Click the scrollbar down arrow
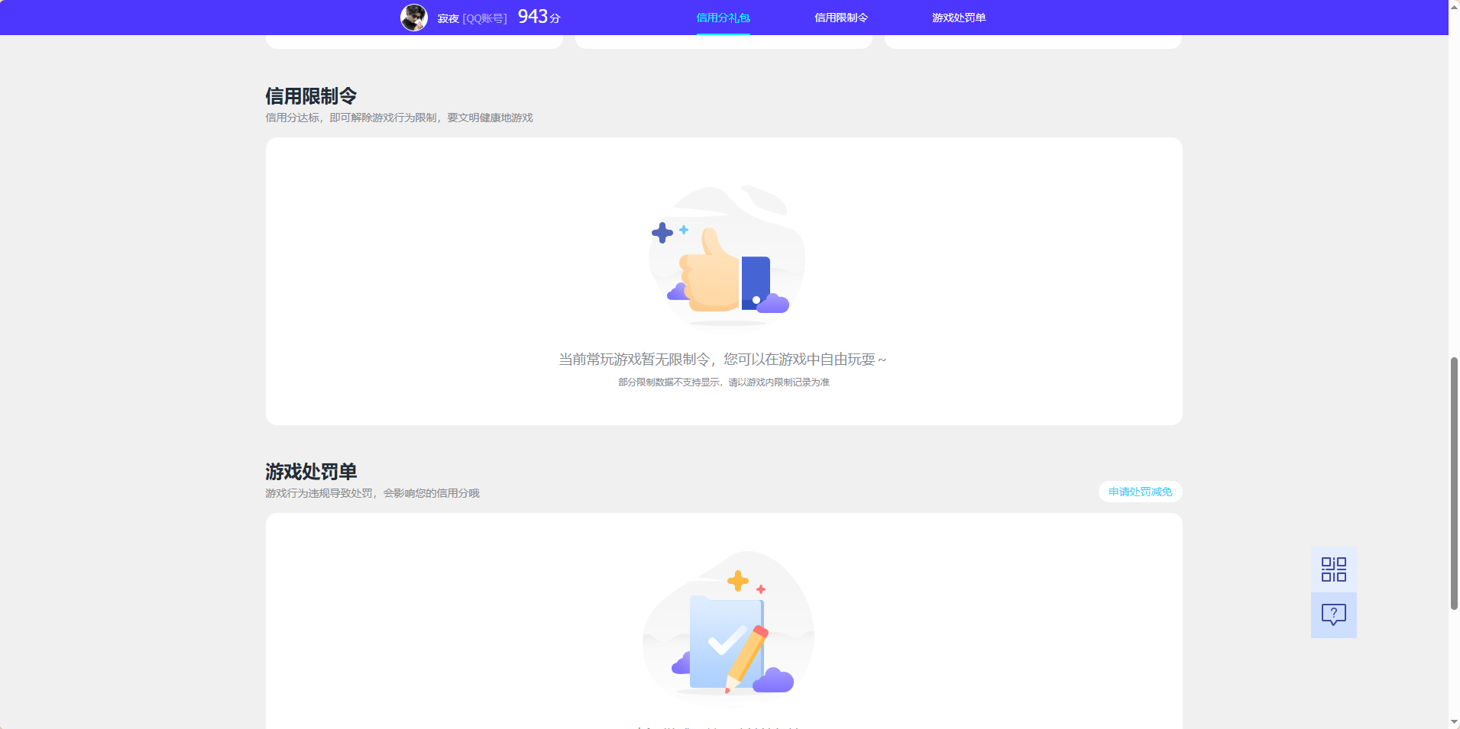 (1453, 723)
